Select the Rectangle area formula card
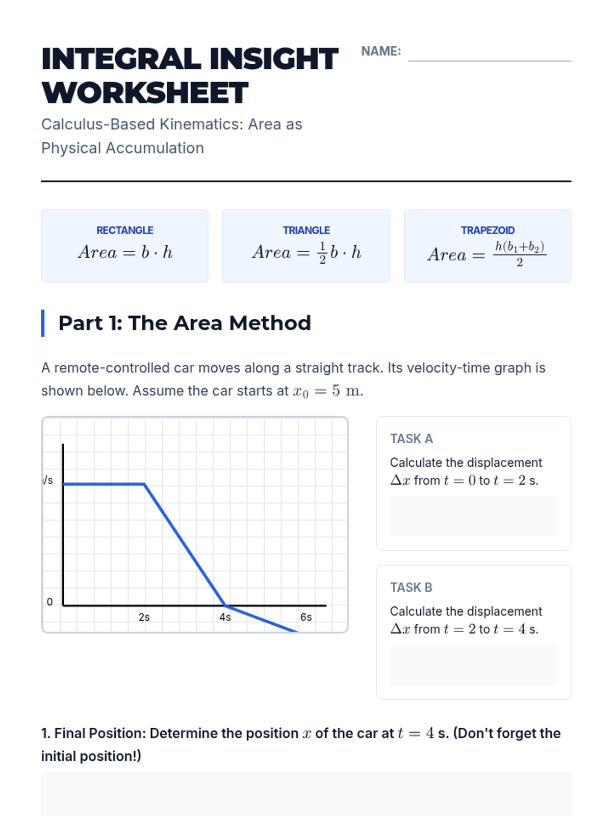The height and width of the screenshot is (816, 612). [x=125, y=246]
